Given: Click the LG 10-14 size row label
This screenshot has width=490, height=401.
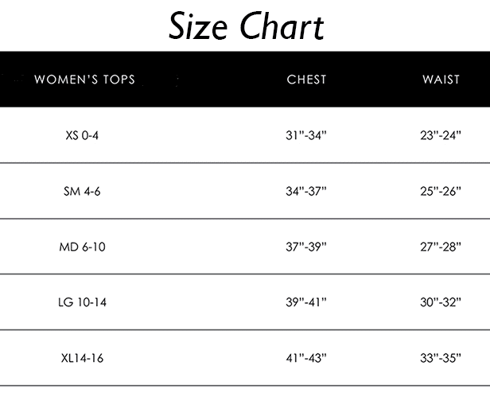Looking at the screenshot, I should click(x=82, y=302).
